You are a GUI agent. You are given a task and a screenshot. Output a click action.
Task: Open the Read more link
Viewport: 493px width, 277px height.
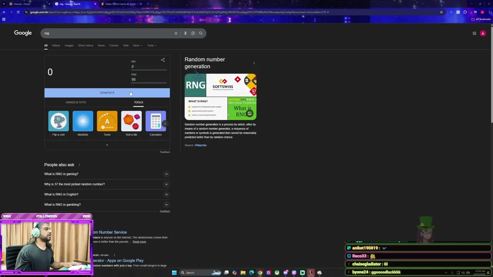pos(139,242)
